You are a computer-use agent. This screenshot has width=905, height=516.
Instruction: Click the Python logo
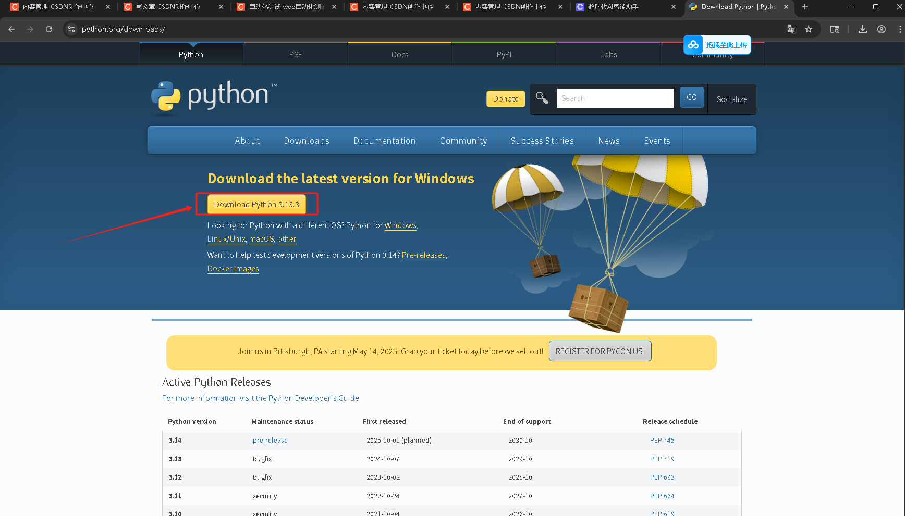pos(214,96)
